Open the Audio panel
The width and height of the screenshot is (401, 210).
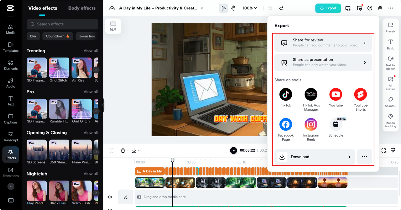point(11,83)
